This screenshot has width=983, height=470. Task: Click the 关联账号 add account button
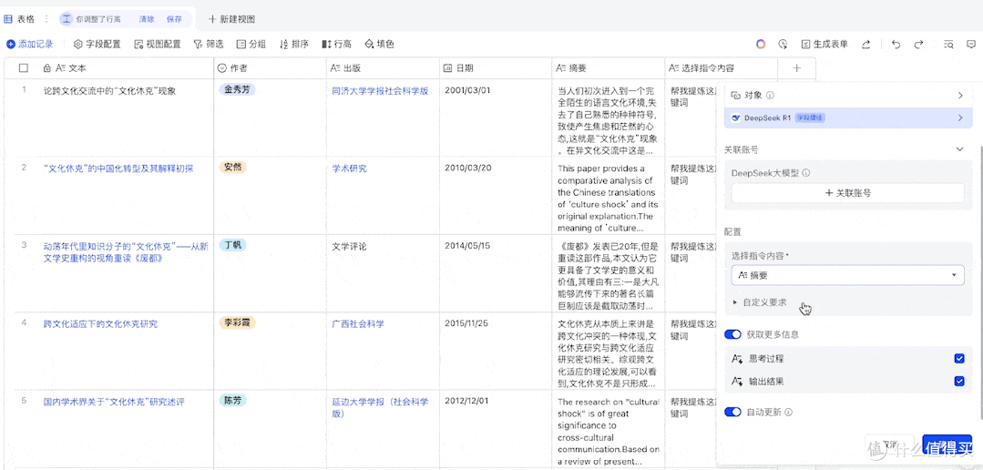[x=847, y=193]
